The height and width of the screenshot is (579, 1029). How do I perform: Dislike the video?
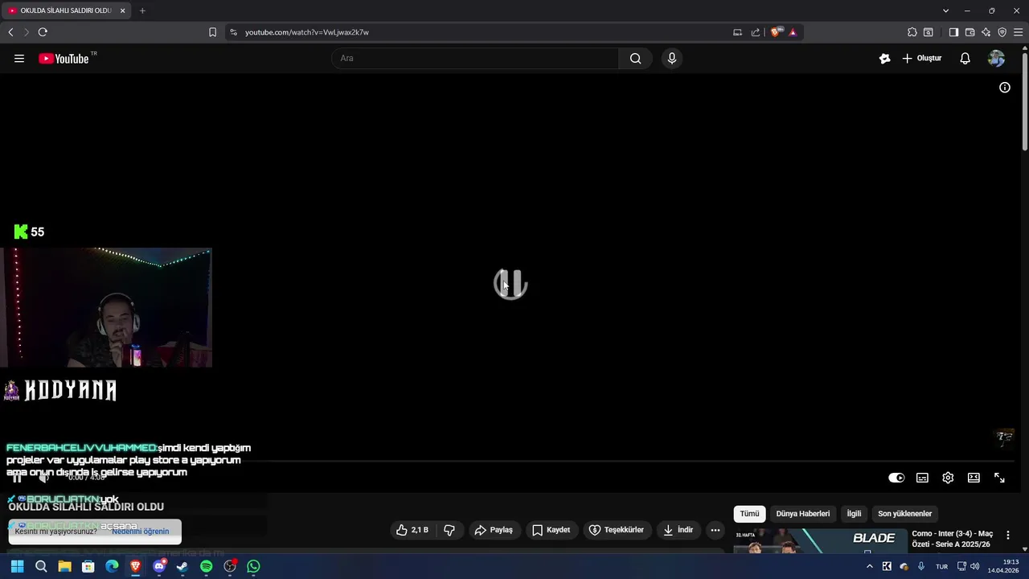click(449, 530)
